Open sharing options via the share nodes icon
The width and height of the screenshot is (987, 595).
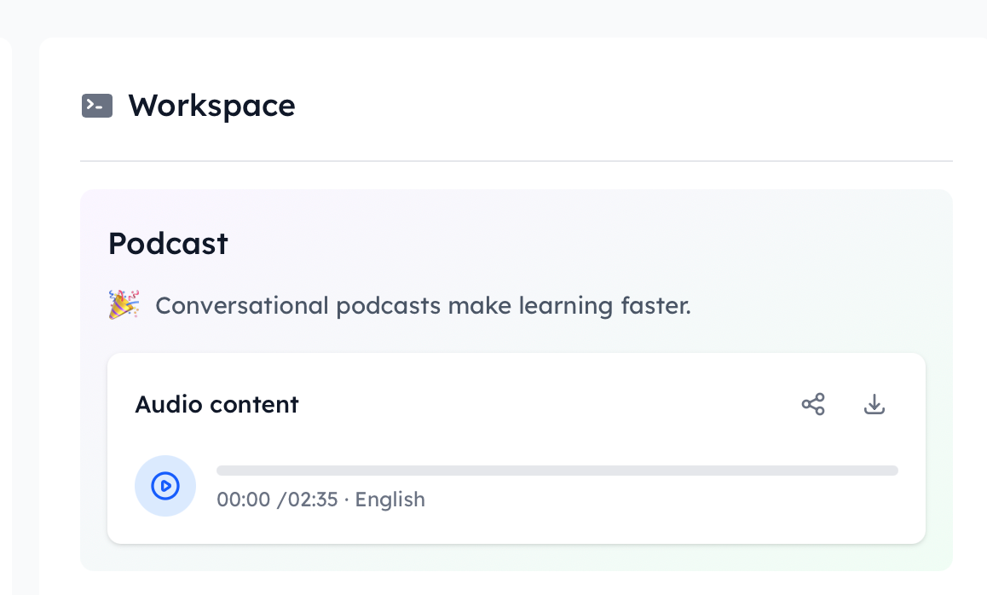pyautogui.click(x=813, y=404)
